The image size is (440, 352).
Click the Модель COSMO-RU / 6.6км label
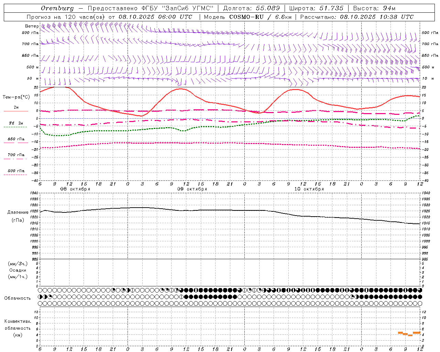[x=248, y=17]
